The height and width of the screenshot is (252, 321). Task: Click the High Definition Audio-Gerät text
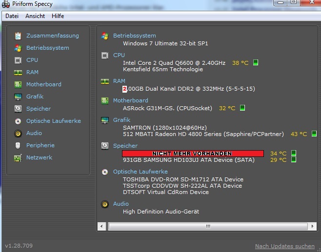[x=161, y=212]
